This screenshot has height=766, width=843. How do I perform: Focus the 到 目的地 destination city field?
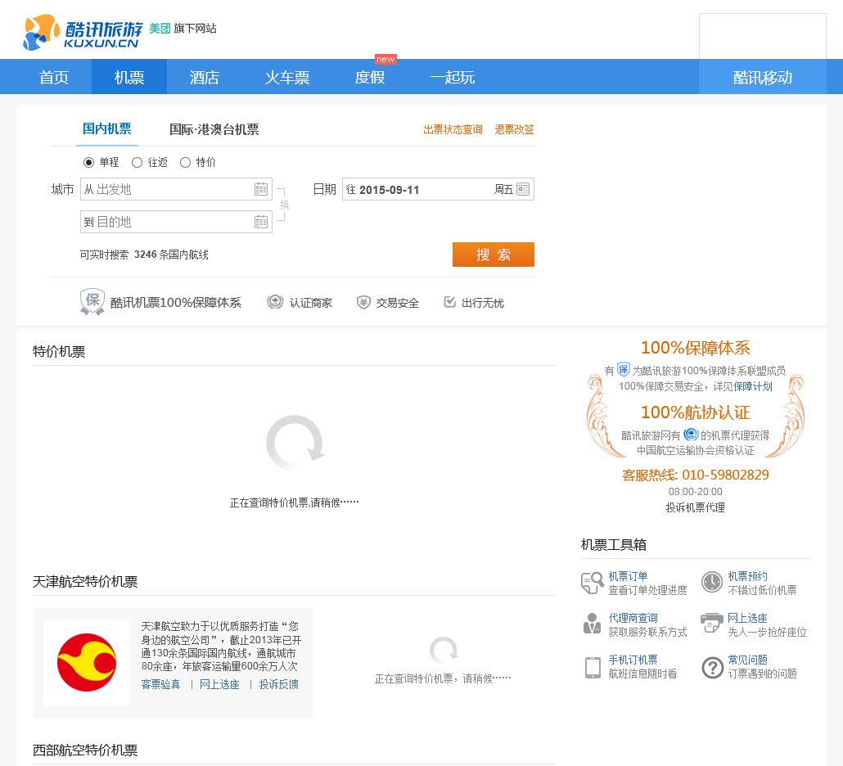(x=176, y=222)
